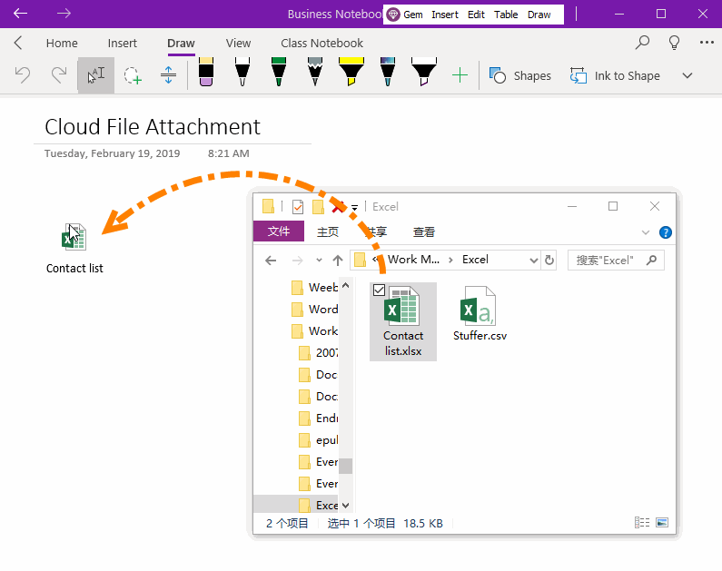The height and width of the screenshot is (571, 722).
Task: Open the three-dots more options menu
Action: pyautogui.click(x=707, y=43)
